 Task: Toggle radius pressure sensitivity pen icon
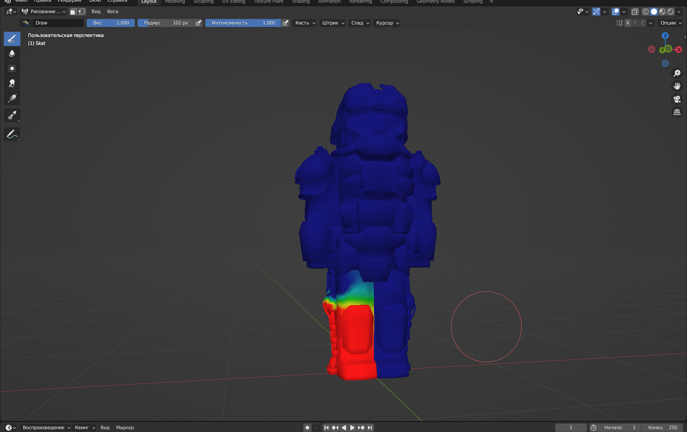click(198, 23)
